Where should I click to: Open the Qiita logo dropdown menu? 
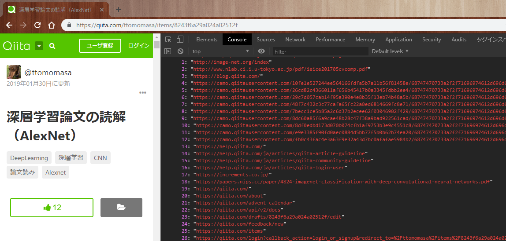tap(39, 46)
